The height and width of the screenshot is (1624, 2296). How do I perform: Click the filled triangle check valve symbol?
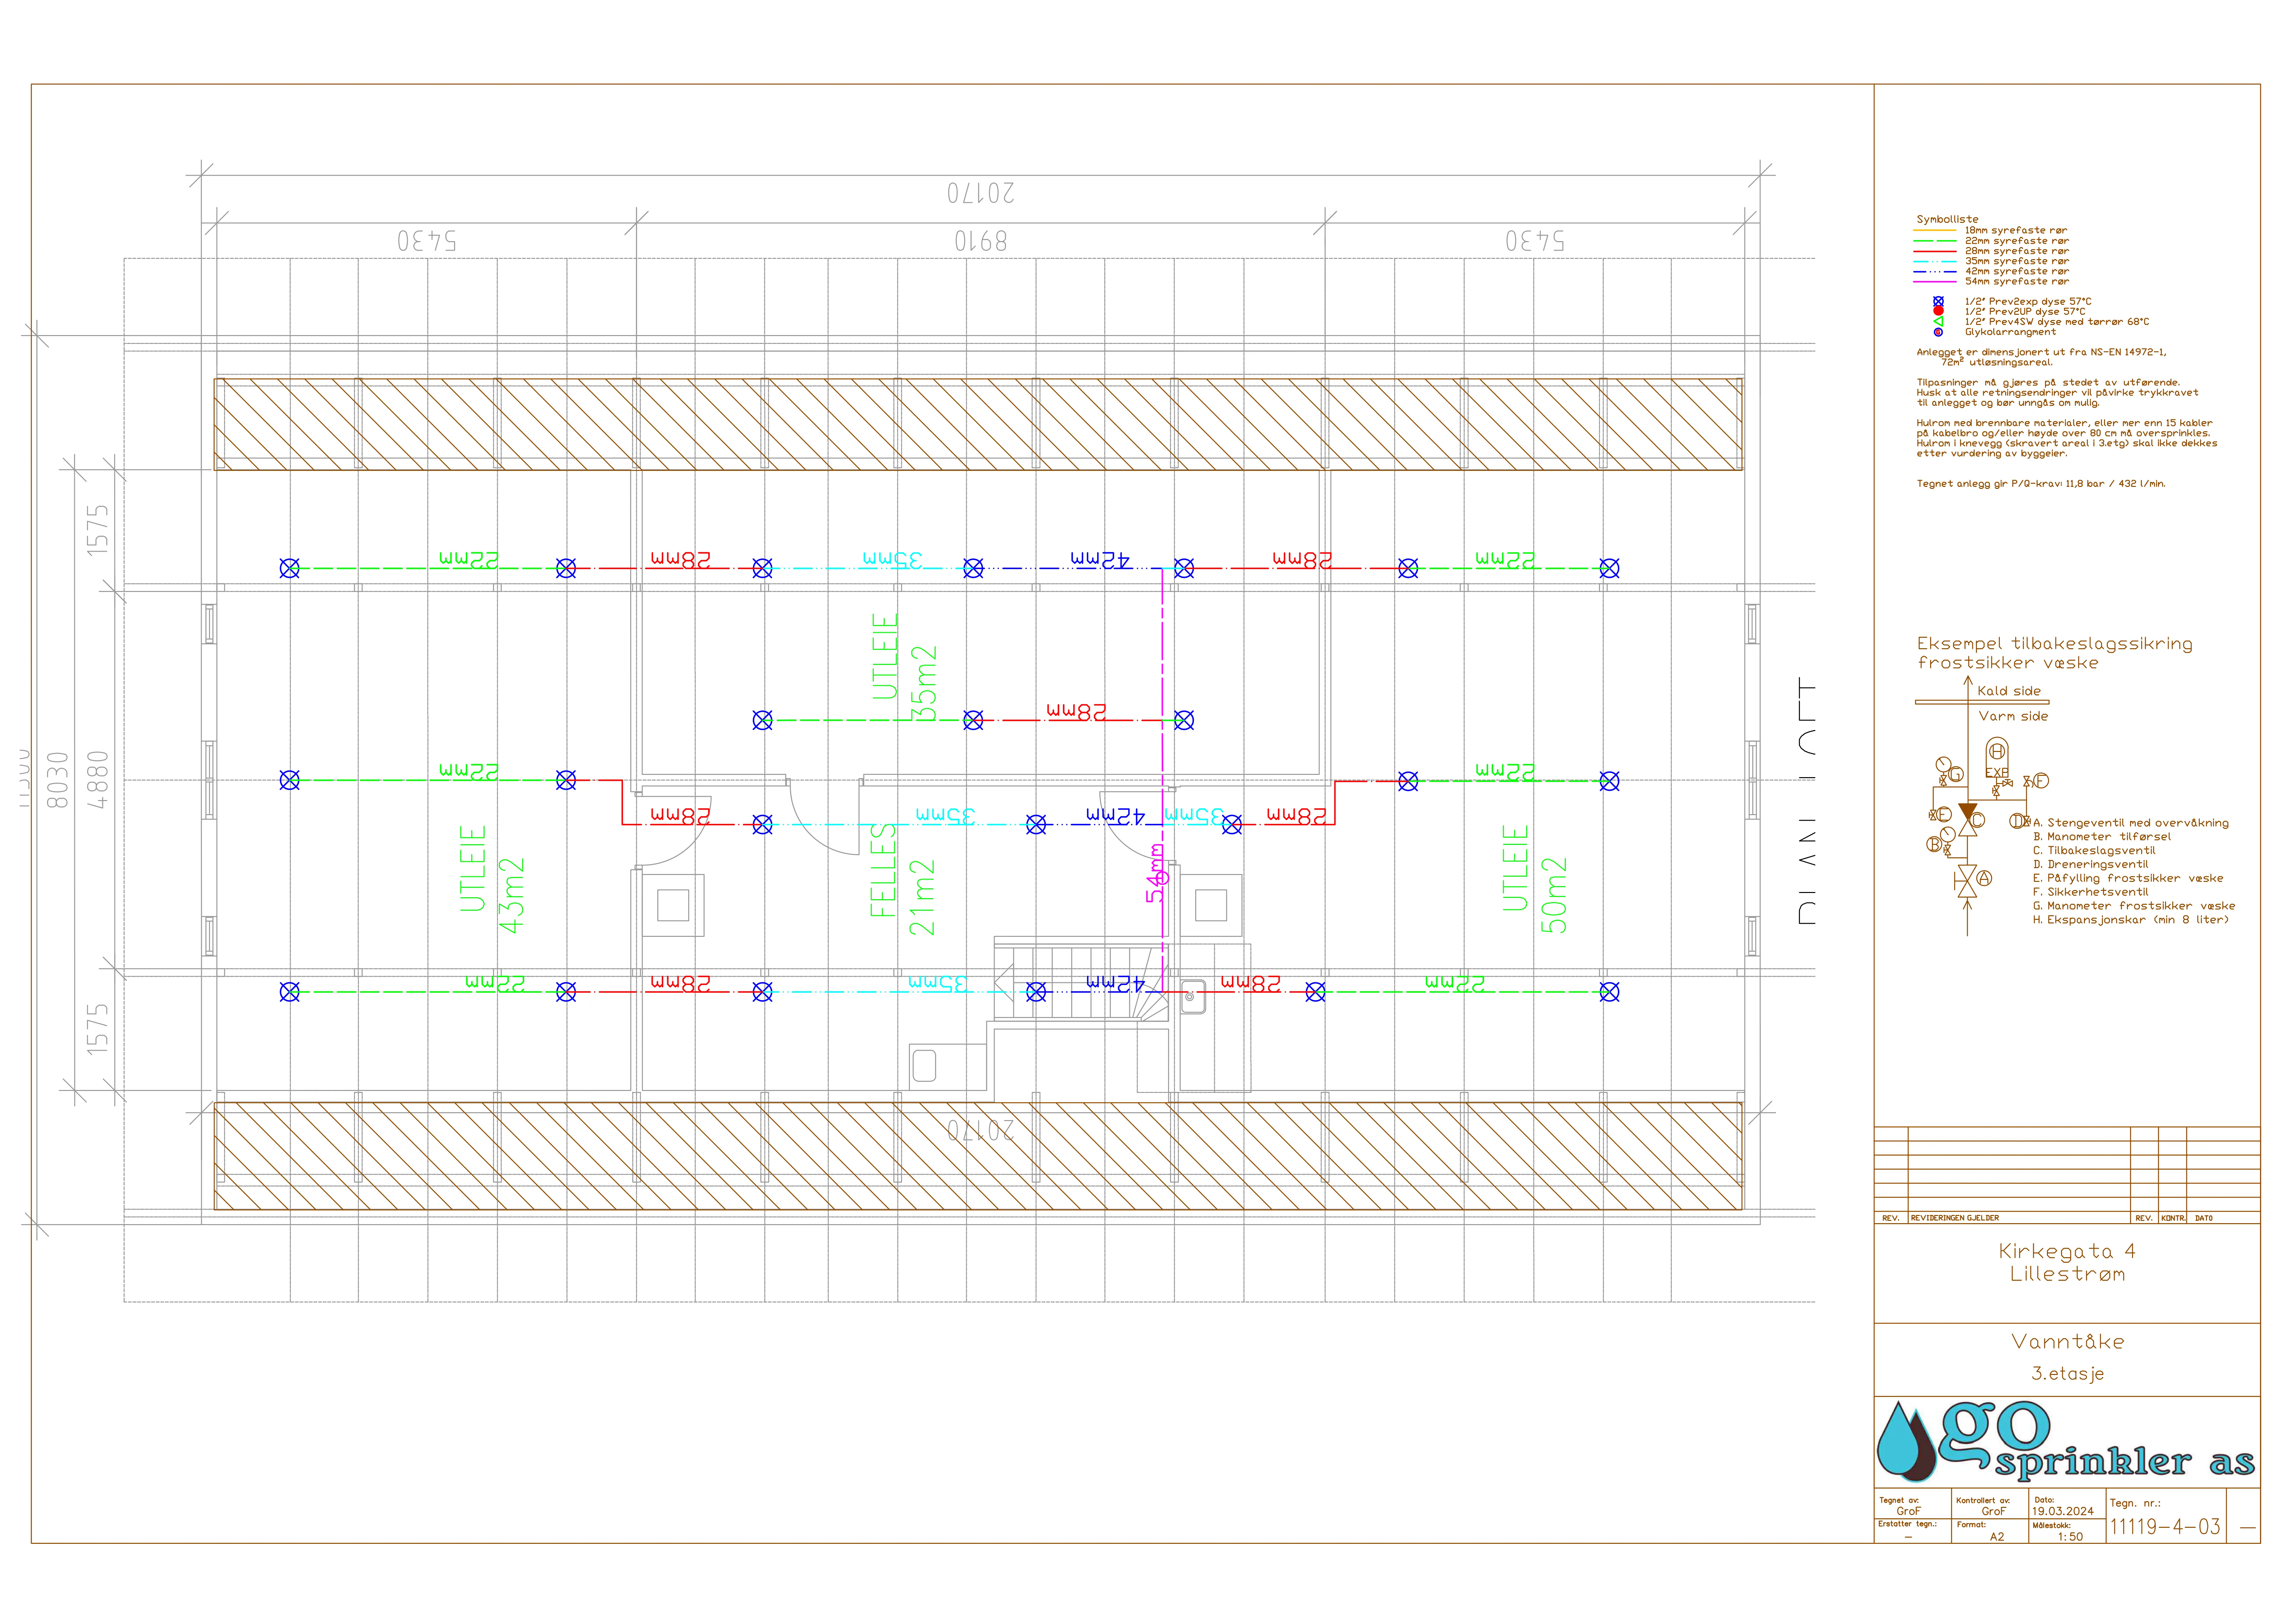[x=1968, y=811]
